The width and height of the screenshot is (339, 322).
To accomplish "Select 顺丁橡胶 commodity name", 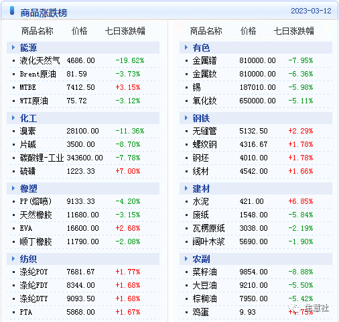I will [x=36, y=241].
